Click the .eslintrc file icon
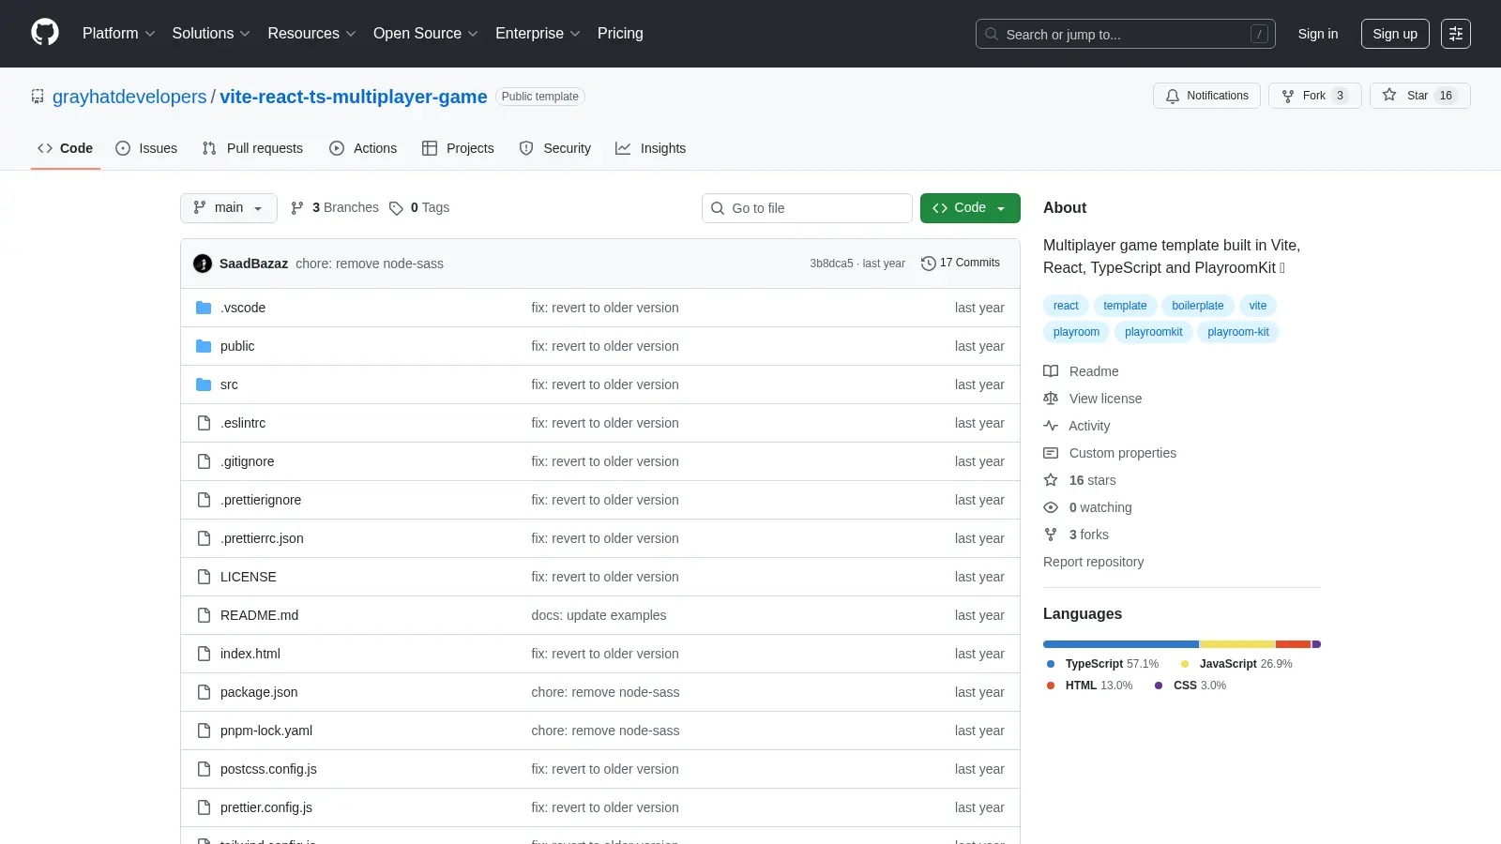This screenshot has width=1501, height=844. click(204, 423)
